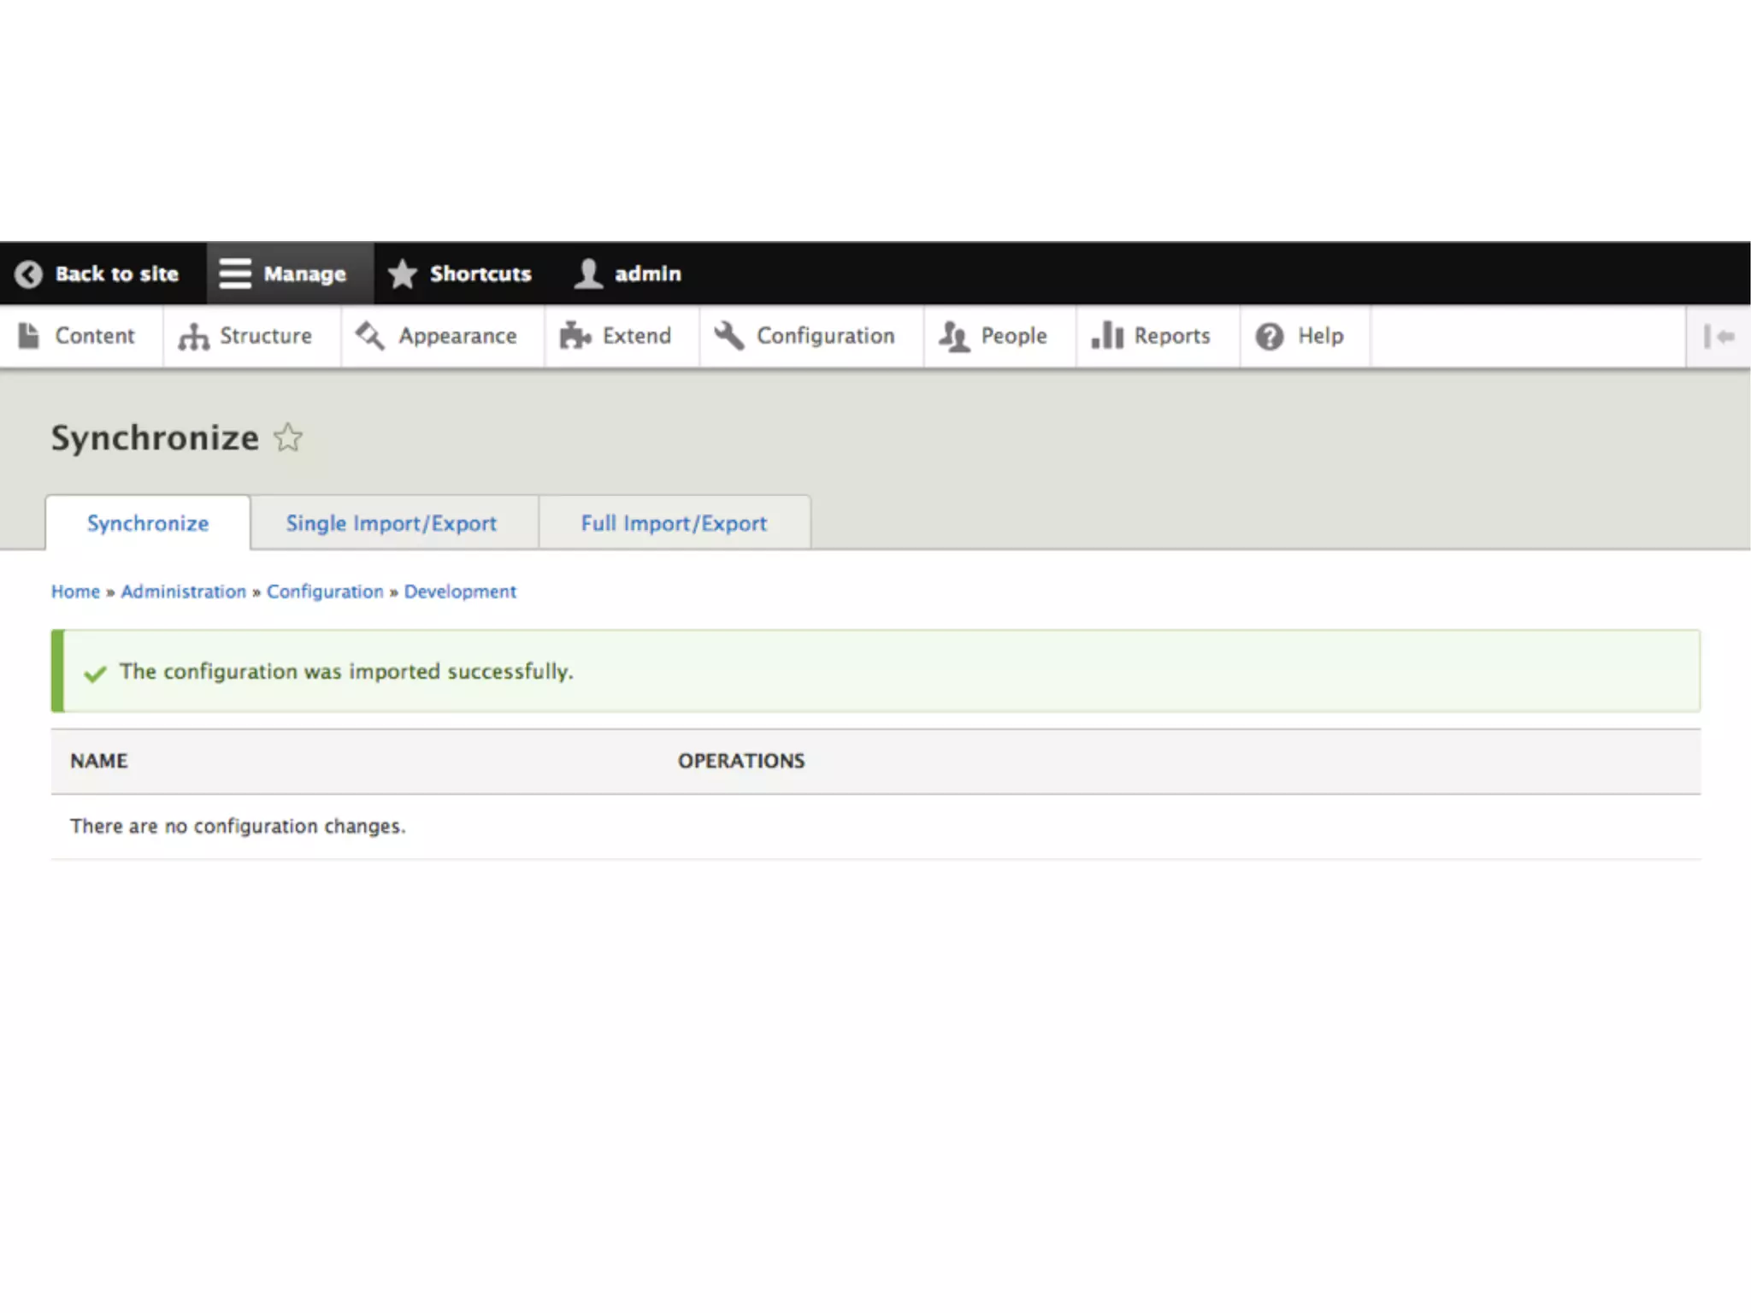Follow the Home breadcrumb link
1751x1313 pixels.
tap(75, 592)
